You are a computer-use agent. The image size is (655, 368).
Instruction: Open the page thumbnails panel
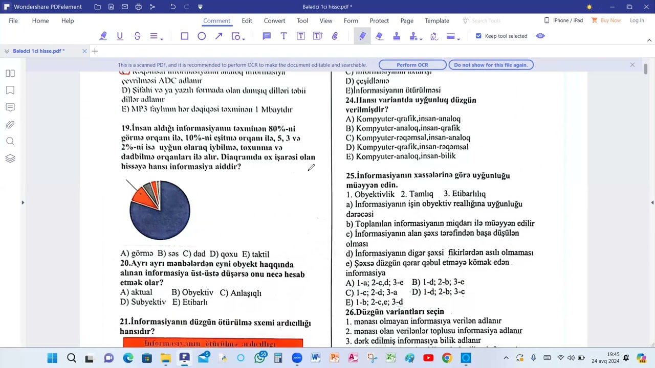10,74
